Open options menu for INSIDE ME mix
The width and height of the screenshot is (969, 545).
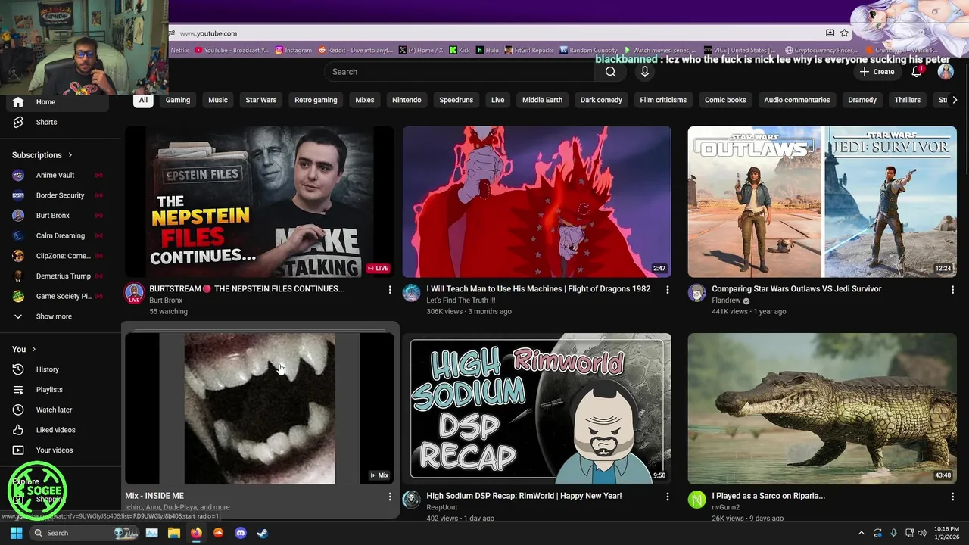[390, 497]
